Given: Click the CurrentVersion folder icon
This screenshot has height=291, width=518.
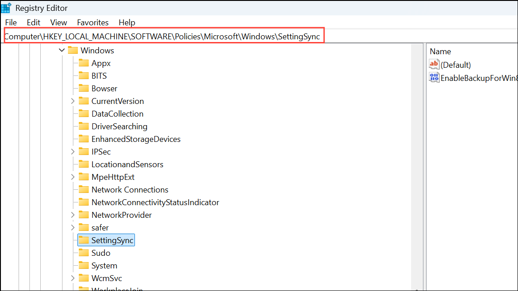Looking at the screenshot, I should click(84, 100).
